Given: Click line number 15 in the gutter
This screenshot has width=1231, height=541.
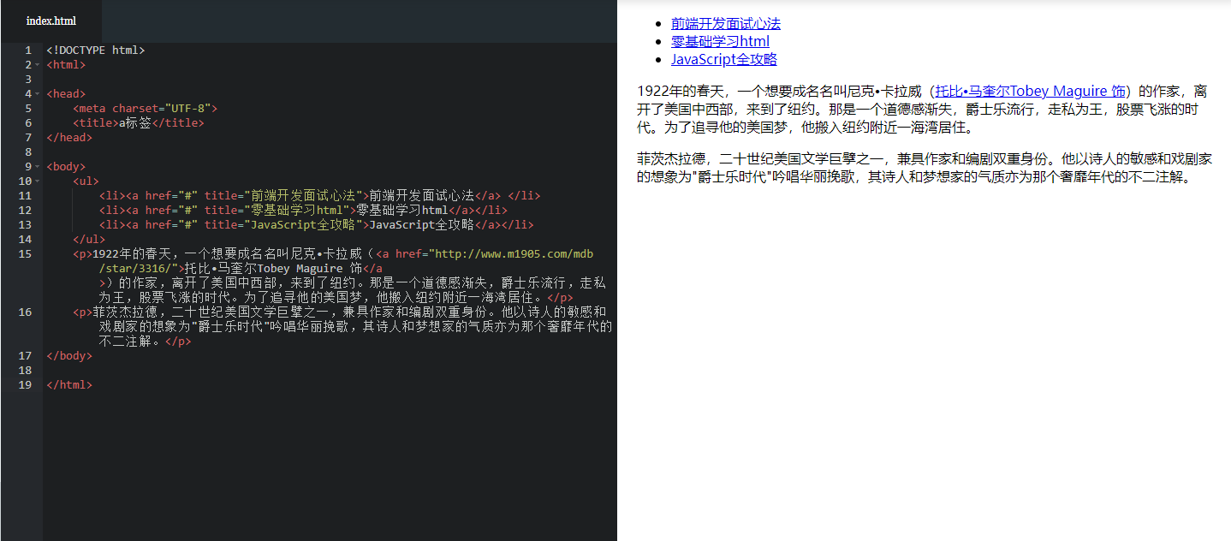Looking at the screenshot, I should (x=25, y=253).
